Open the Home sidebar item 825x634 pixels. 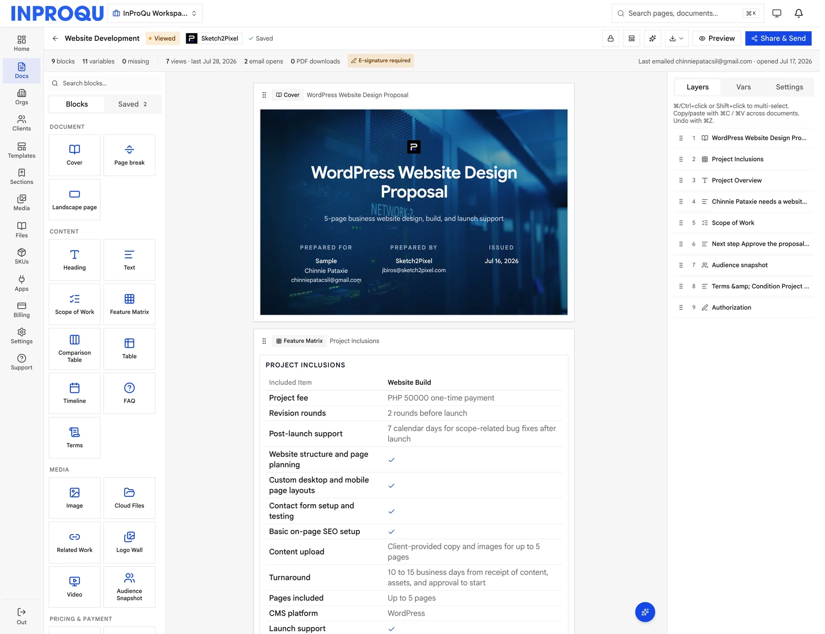pos(22,44)
